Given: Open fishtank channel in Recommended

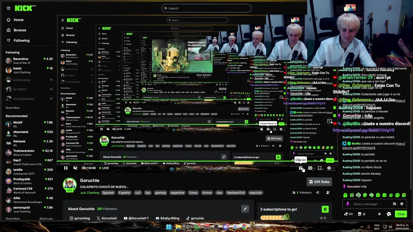Looking at the screenshot, I should coord(29,143).
